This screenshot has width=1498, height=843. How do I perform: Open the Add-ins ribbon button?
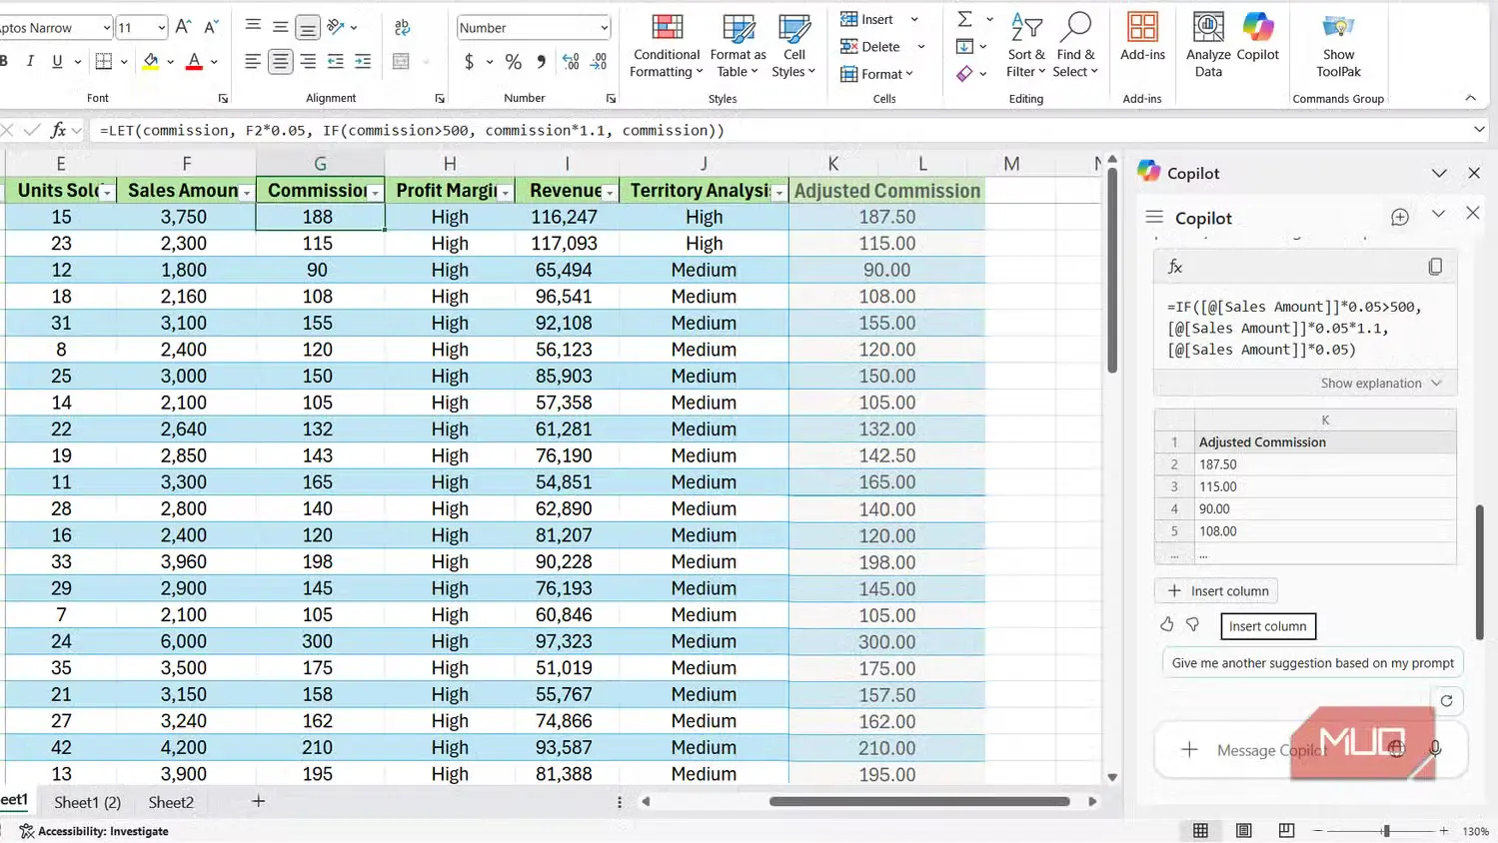1142,39
